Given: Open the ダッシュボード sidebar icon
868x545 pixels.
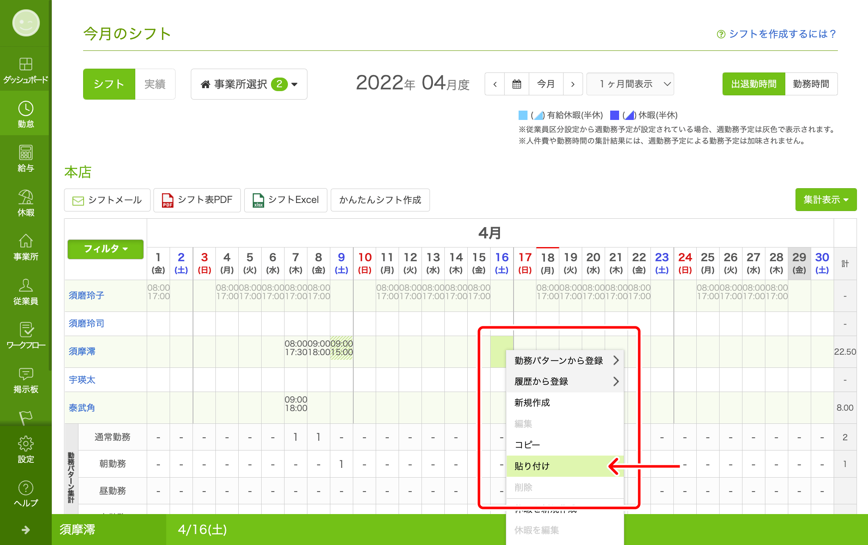Looking at the screenshot, I should (25, 70).
